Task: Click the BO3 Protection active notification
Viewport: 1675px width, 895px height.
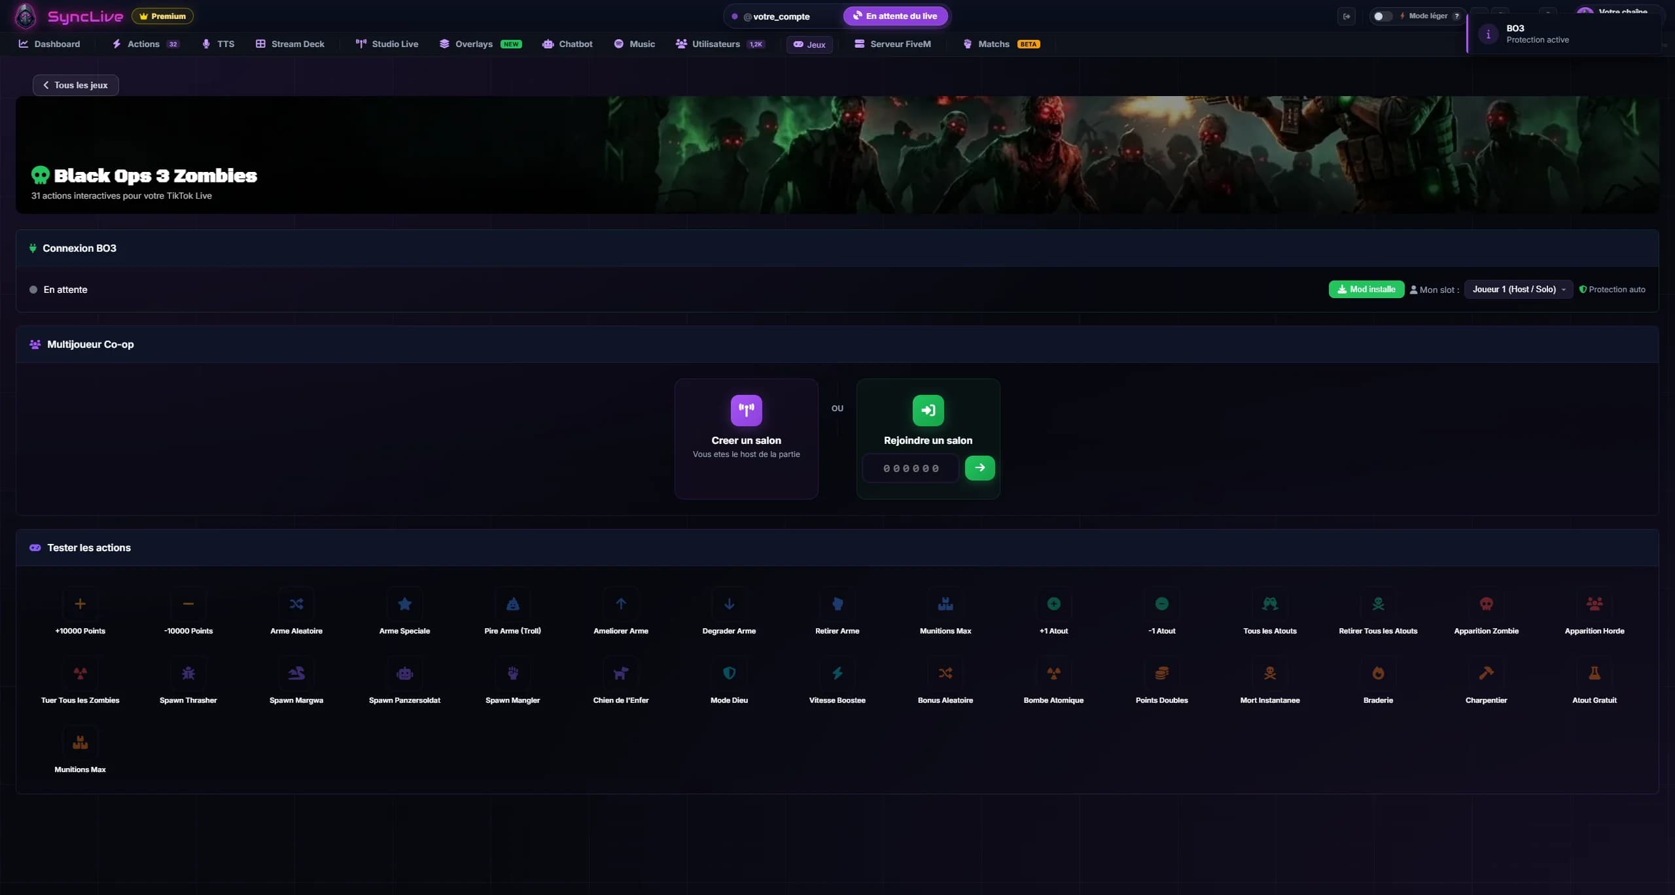Action: click(1563, 34)
